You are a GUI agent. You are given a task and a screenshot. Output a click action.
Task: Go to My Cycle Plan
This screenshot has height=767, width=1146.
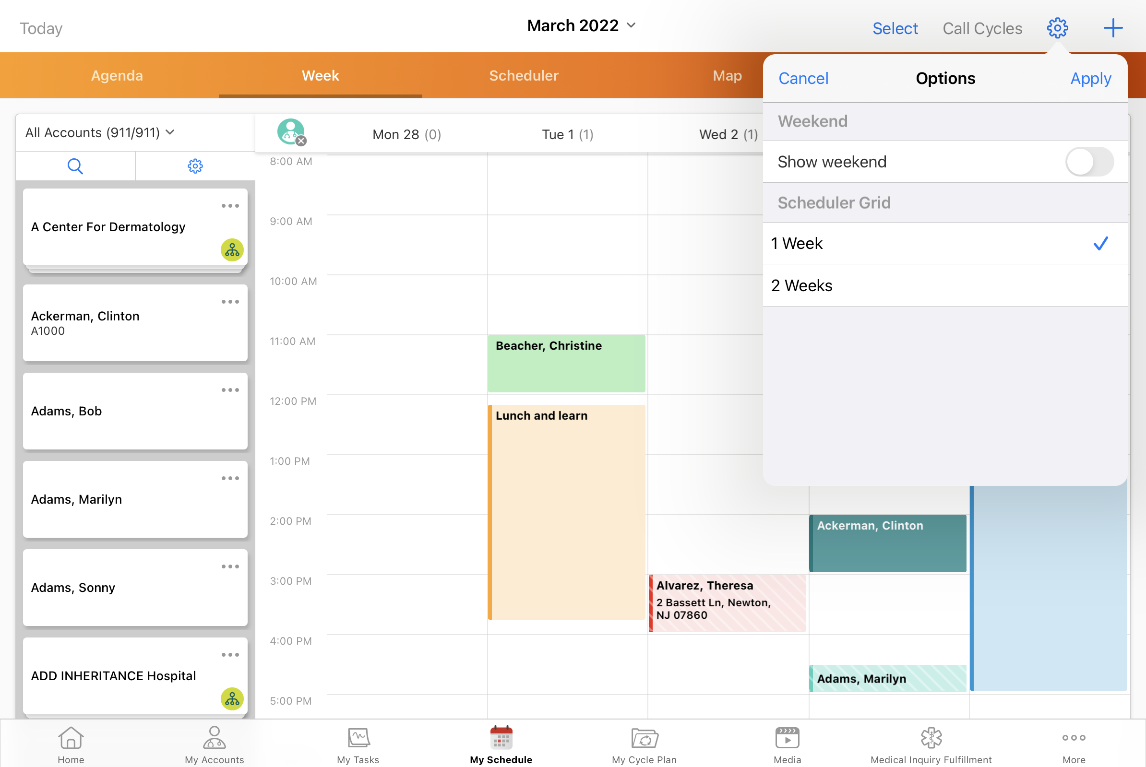tap(644, 745)
